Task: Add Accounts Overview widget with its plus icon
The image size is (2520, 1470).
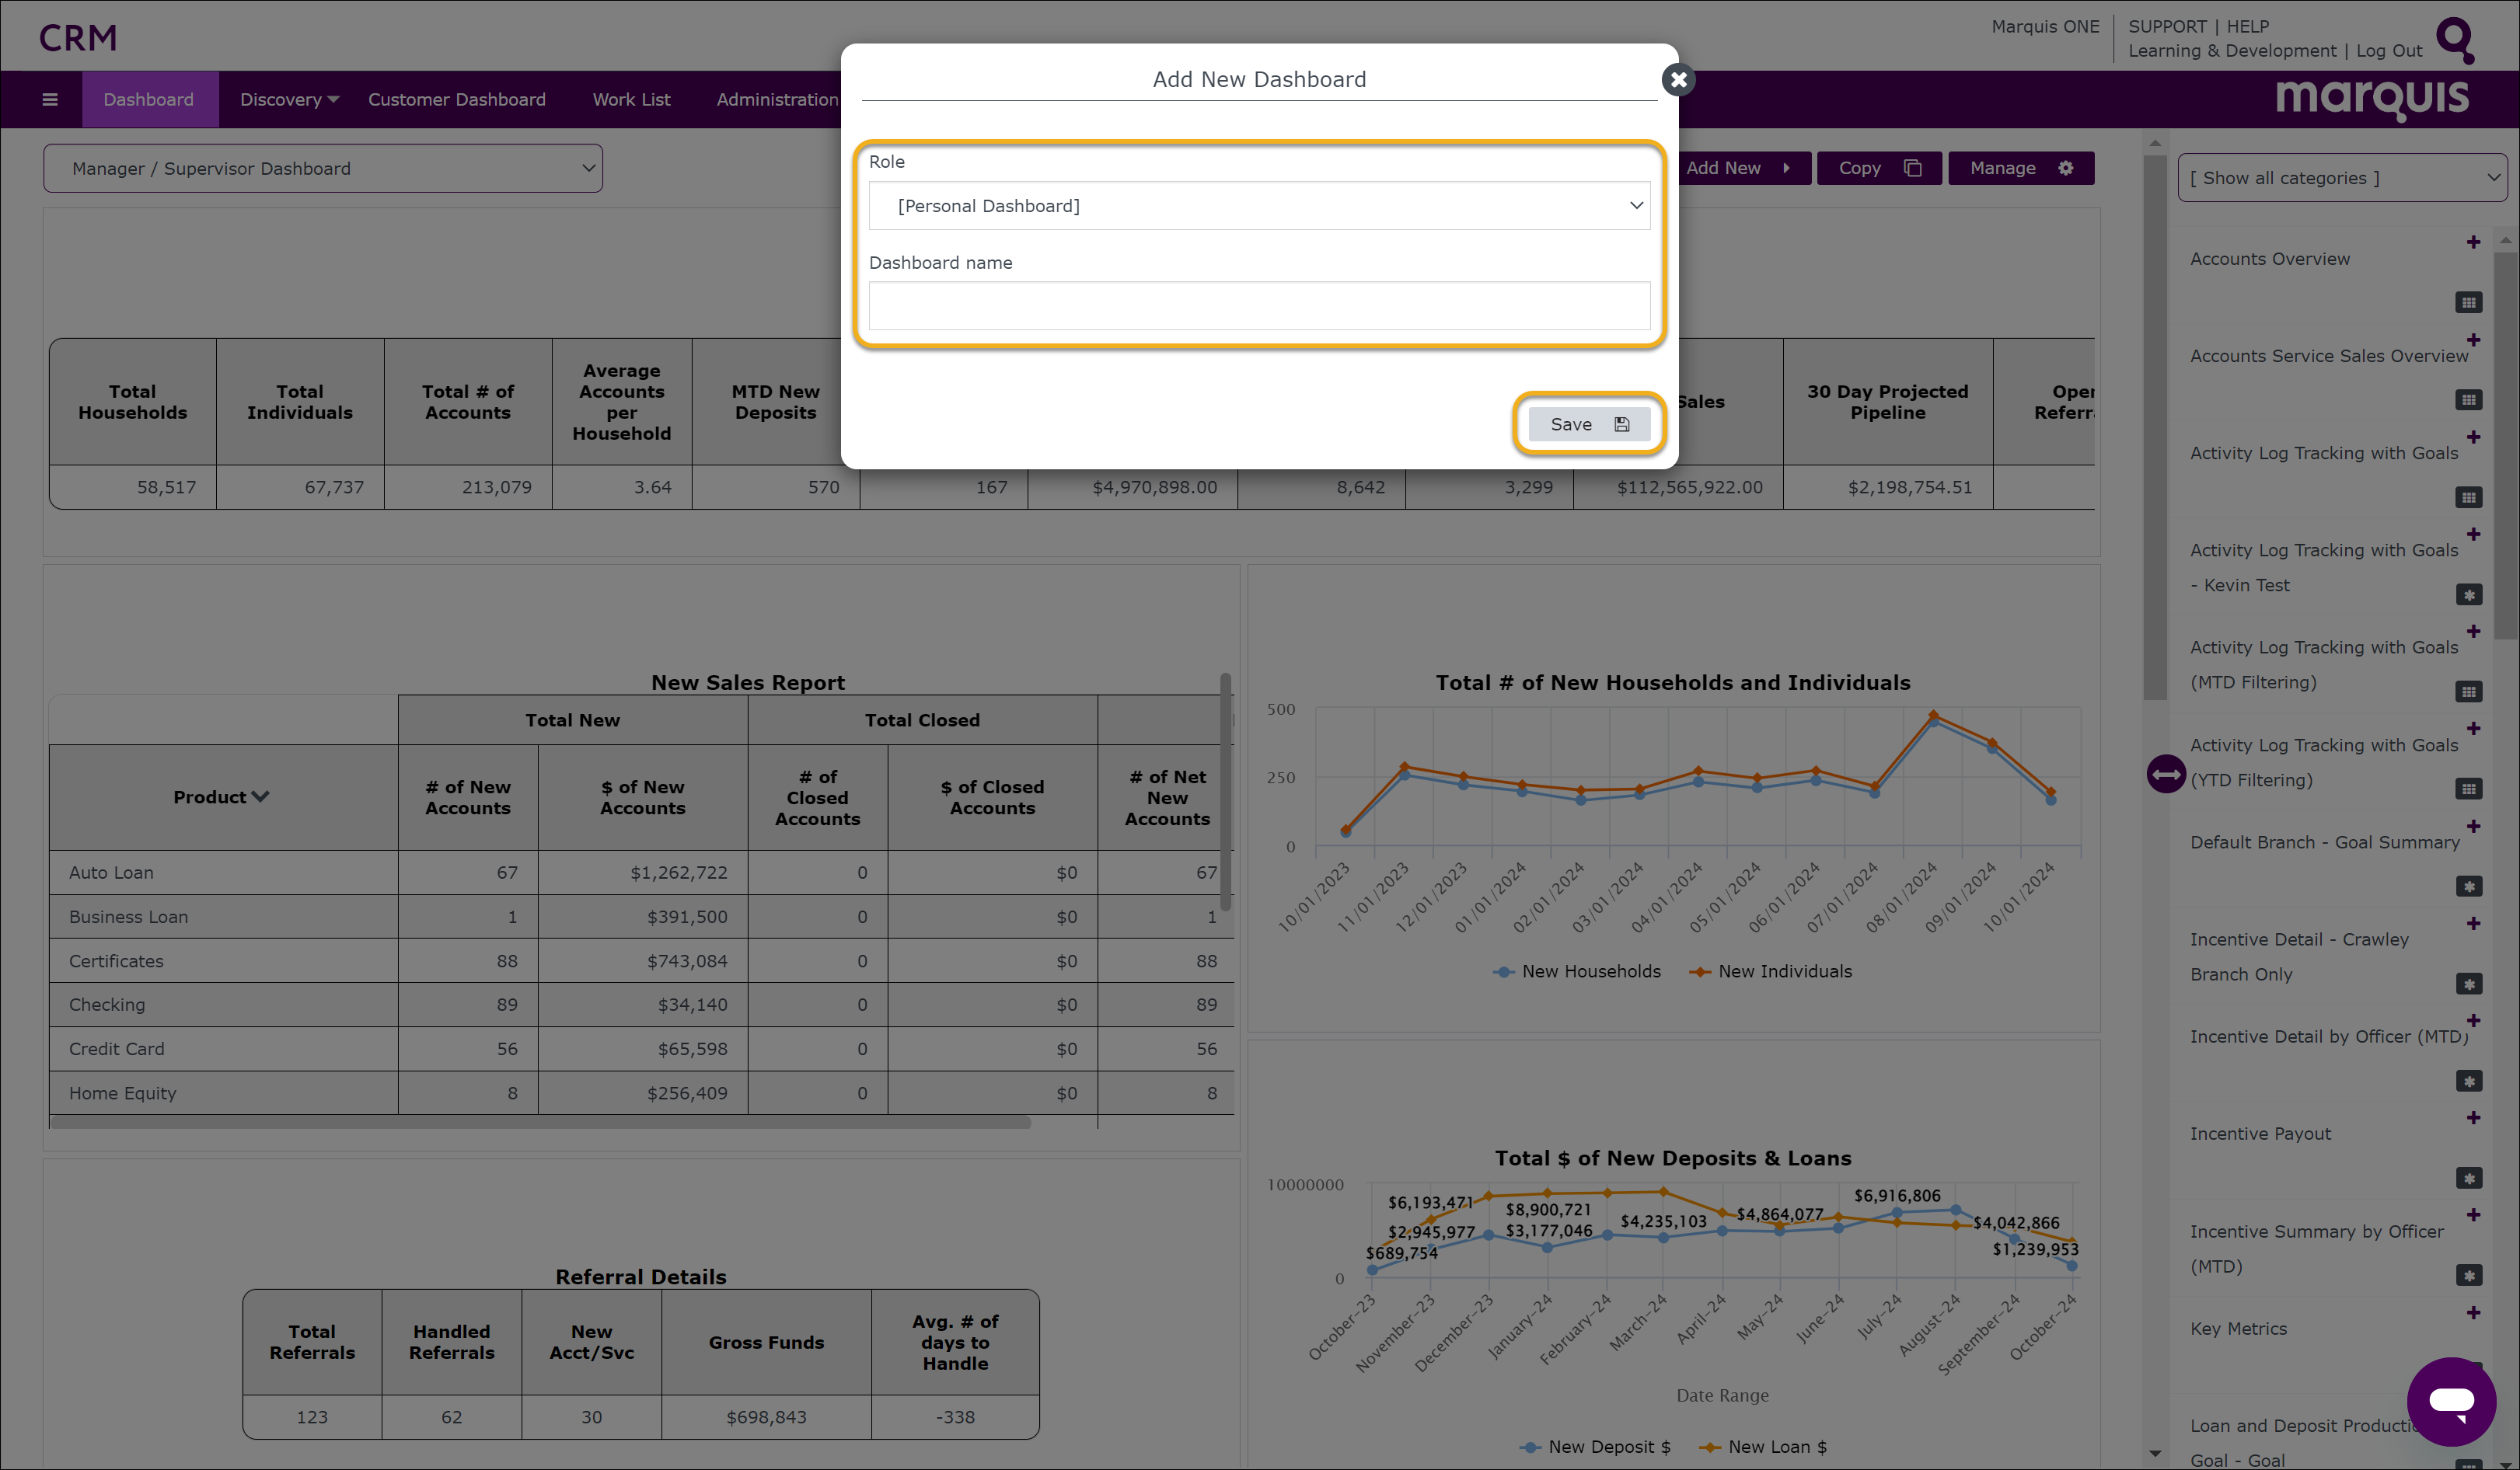Action: [2474, 242]
